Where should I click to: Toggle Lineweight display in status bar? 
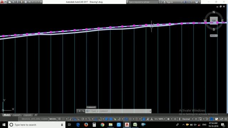(x=107, y=119)
